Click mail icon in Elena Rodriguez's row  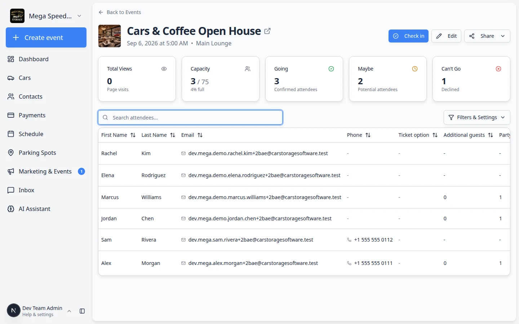183,175
